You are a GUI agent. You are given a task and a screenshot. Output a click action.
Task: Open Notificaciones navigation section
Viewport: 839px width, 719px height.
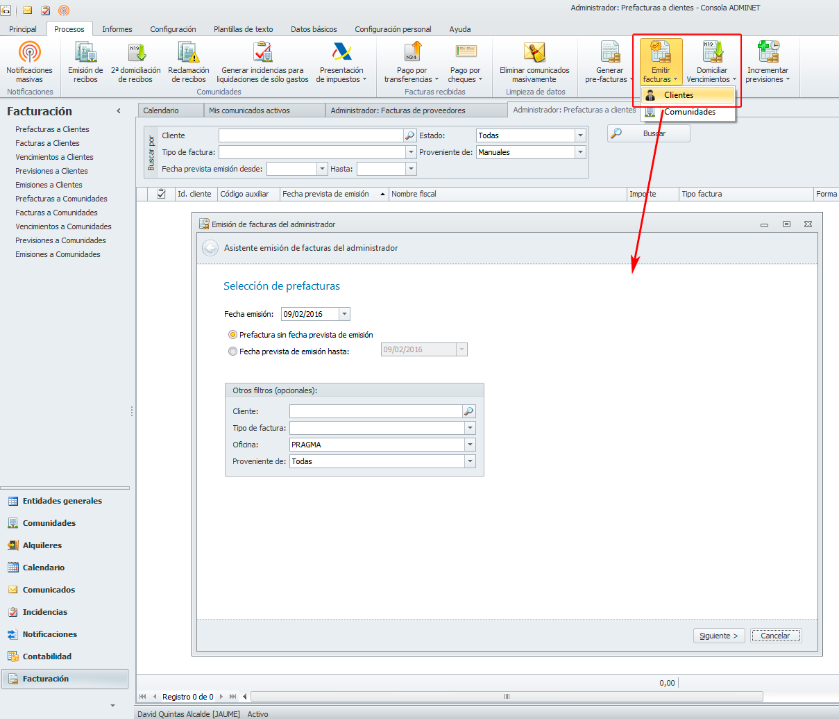65,634
